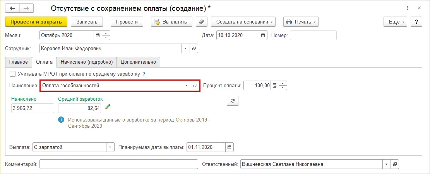Select the Оплата tab

coord(45,62)
